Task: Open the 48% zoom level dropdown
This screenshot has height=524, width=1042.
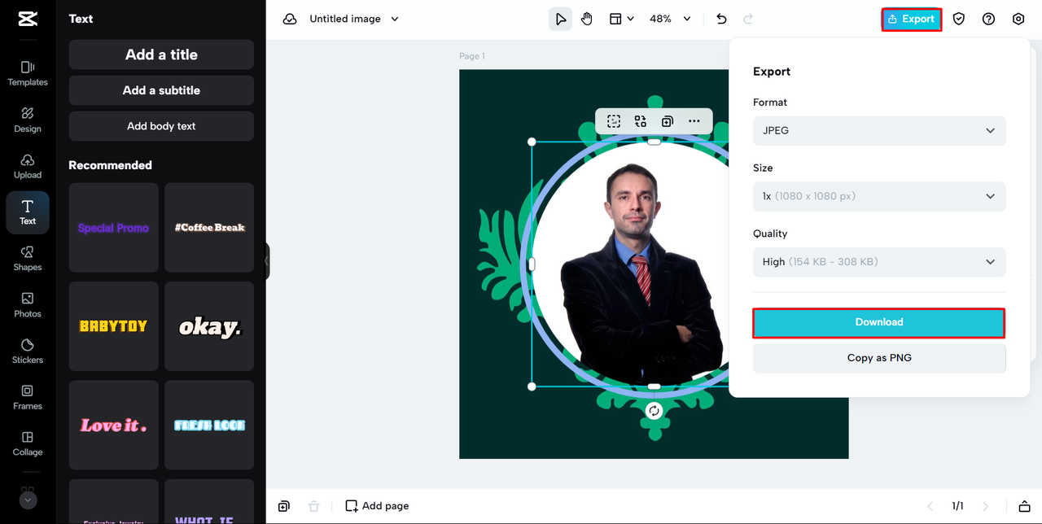Action: [670, 19]
